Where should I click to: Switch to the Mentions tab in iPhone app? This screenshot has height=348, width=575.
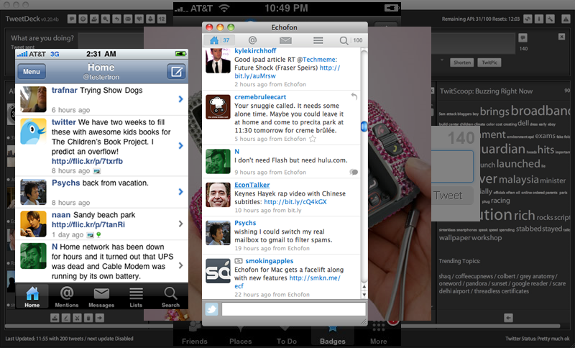click(67, 296)
